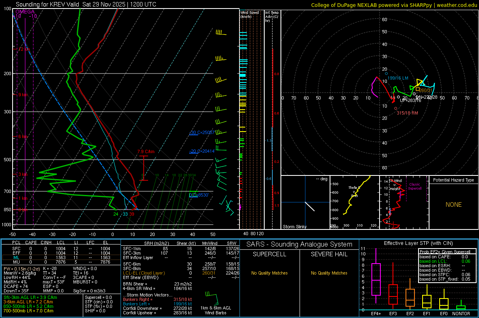Click the '199/16 LM' hodograph label
The image size is (479, 318).
[398, 78]
